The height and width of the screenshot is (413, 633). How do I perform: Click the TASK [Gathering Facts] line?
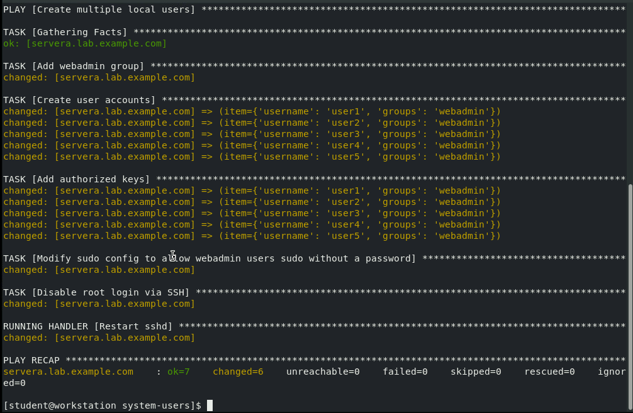pos(65,32)
